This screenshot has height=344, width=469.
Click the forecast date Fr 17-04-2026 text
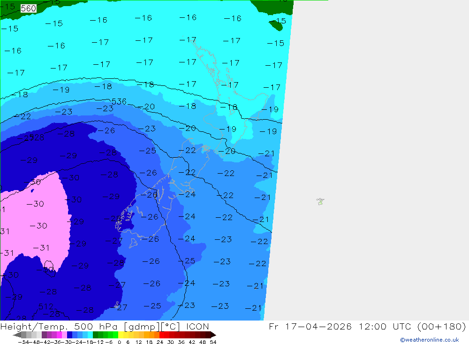tap(310, 326)
